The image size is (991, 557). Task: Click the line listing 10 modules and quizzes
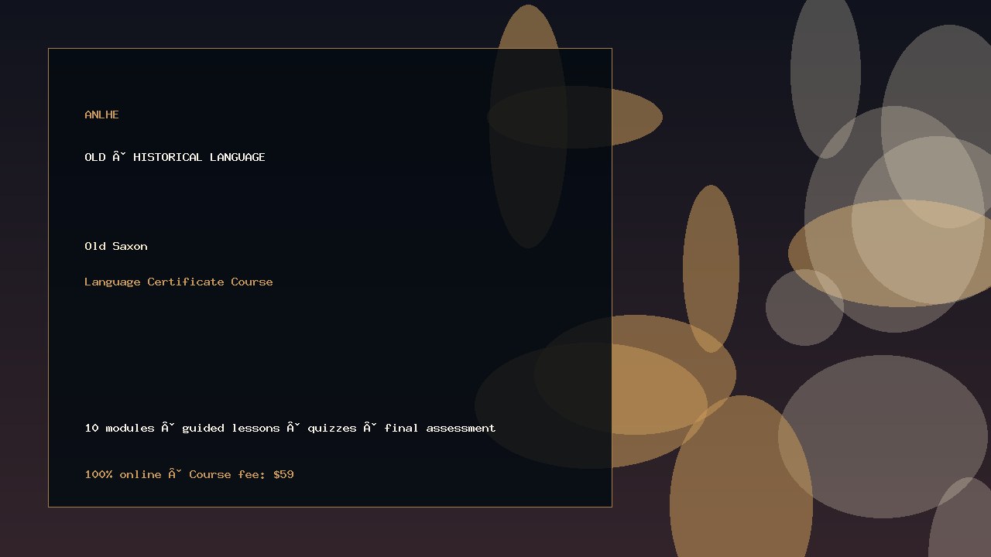pos(290,428)
